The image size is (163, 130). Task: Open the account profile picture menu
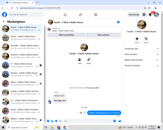tap(156, 15)
